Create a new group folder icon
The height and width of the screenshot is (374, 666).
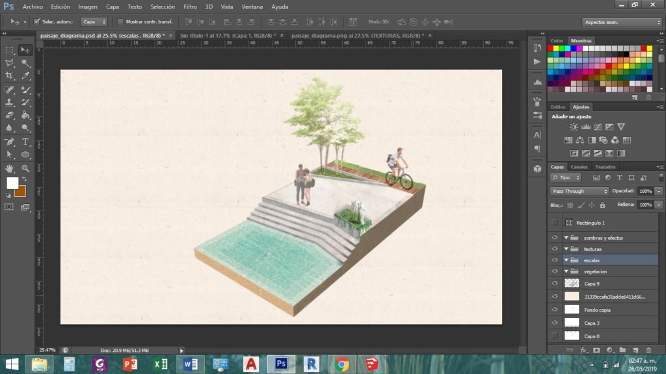622,350
